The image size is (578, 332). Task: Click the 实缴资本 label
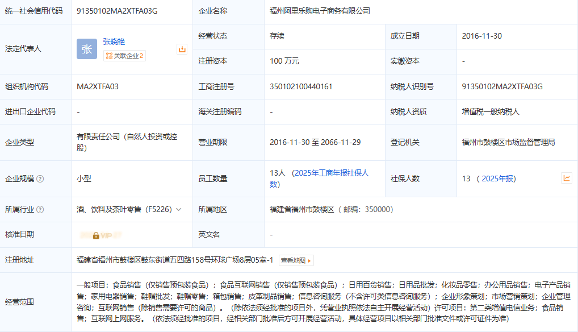coord(405,61)
